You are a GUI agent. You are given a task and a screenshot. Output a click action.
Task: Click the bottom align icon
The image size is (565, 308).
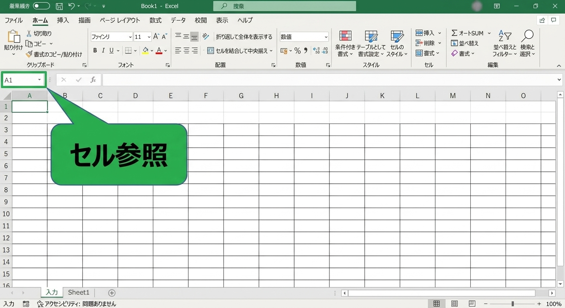click(x=194, y=37)
